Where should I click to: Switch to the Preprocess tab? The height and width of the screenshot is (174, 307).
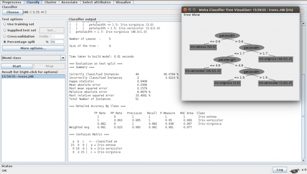(x=12, y=2)
